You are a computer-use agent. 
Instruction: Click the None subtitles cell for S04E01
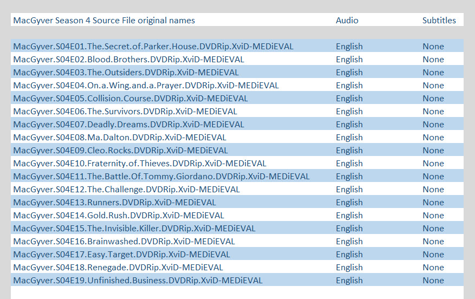tap(433, 47)
